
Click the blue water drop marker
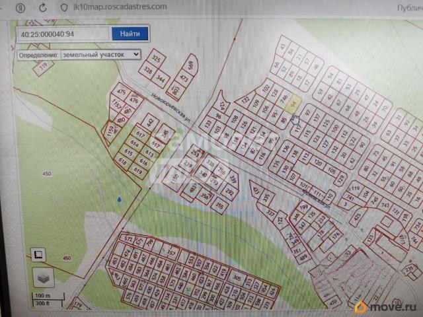119,199
